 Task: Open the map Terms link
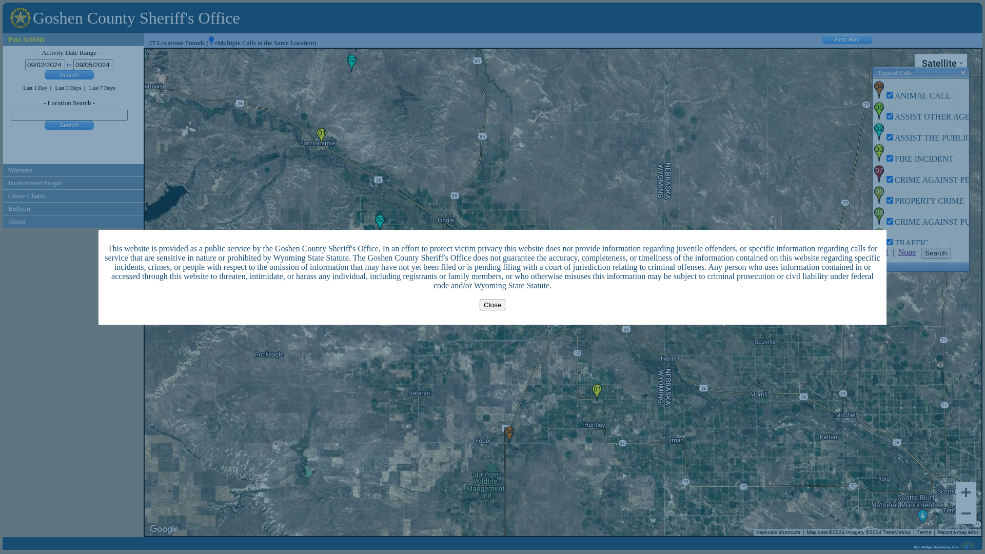[924, 532]
